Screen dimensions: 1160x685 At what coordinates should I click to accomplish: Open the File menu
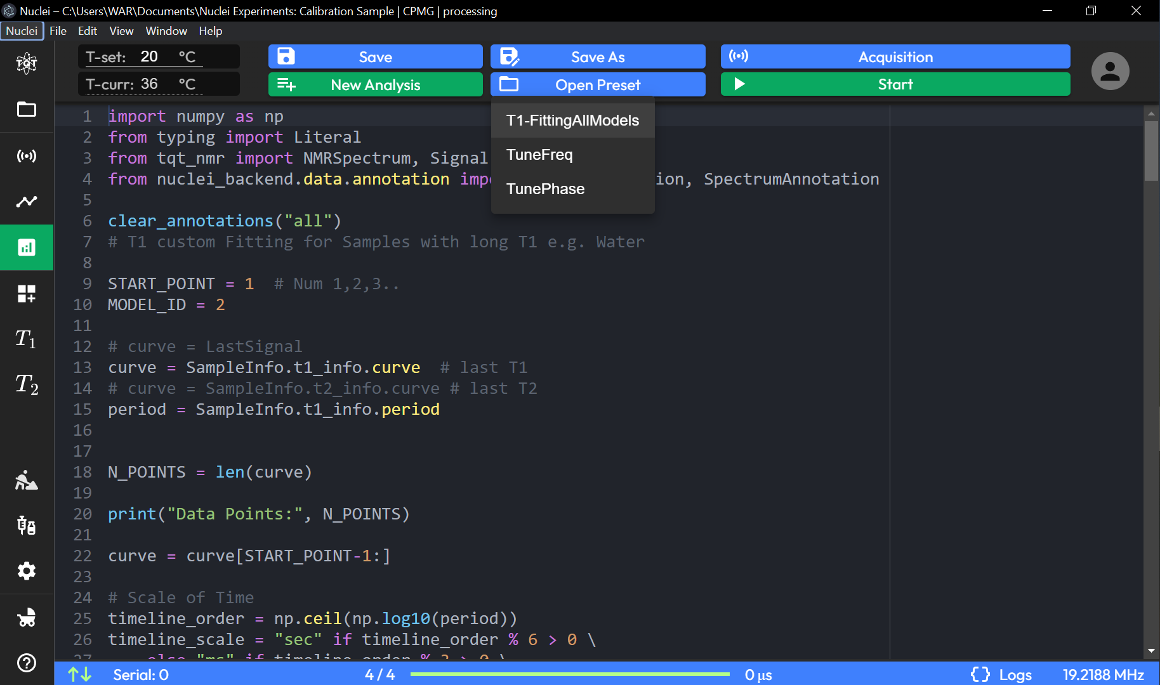coord(58,30)
